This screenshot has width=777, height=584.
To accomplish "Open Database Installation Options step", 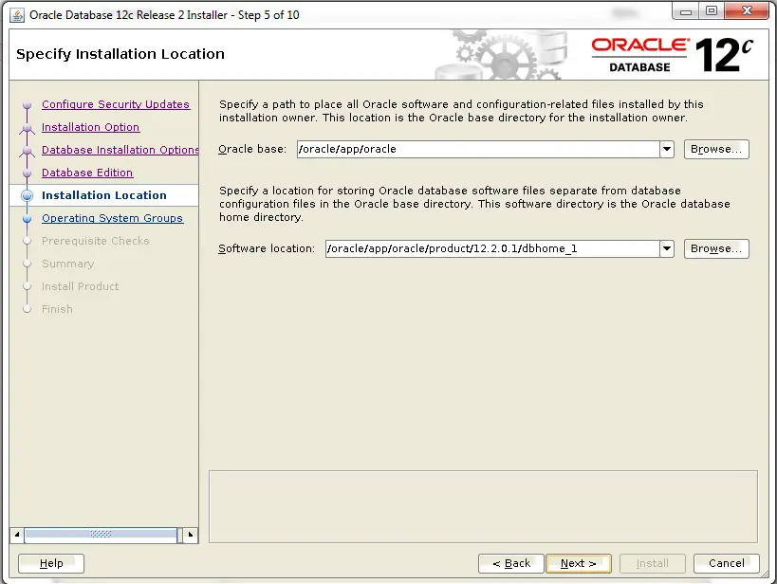I will point(120,150).
